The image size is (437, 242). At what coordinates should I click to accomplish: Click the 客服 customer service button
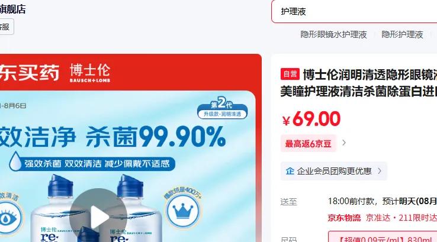point(7,27)
